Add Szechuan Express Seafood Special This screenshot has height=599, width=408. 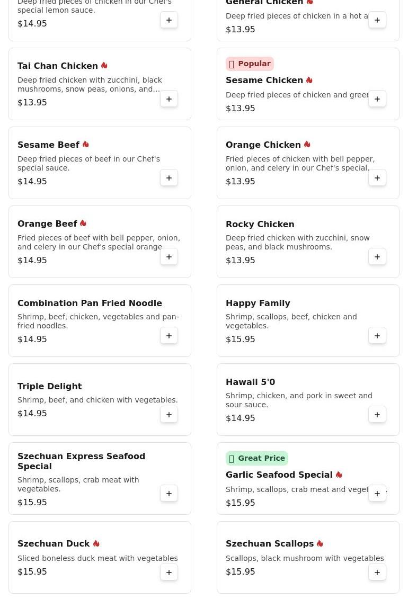[169, 494]
